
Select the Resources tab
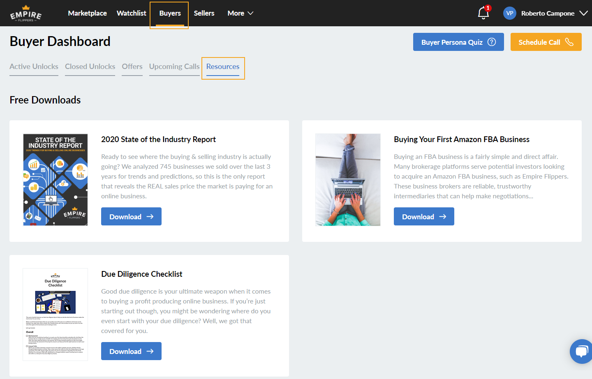point(223,67)
